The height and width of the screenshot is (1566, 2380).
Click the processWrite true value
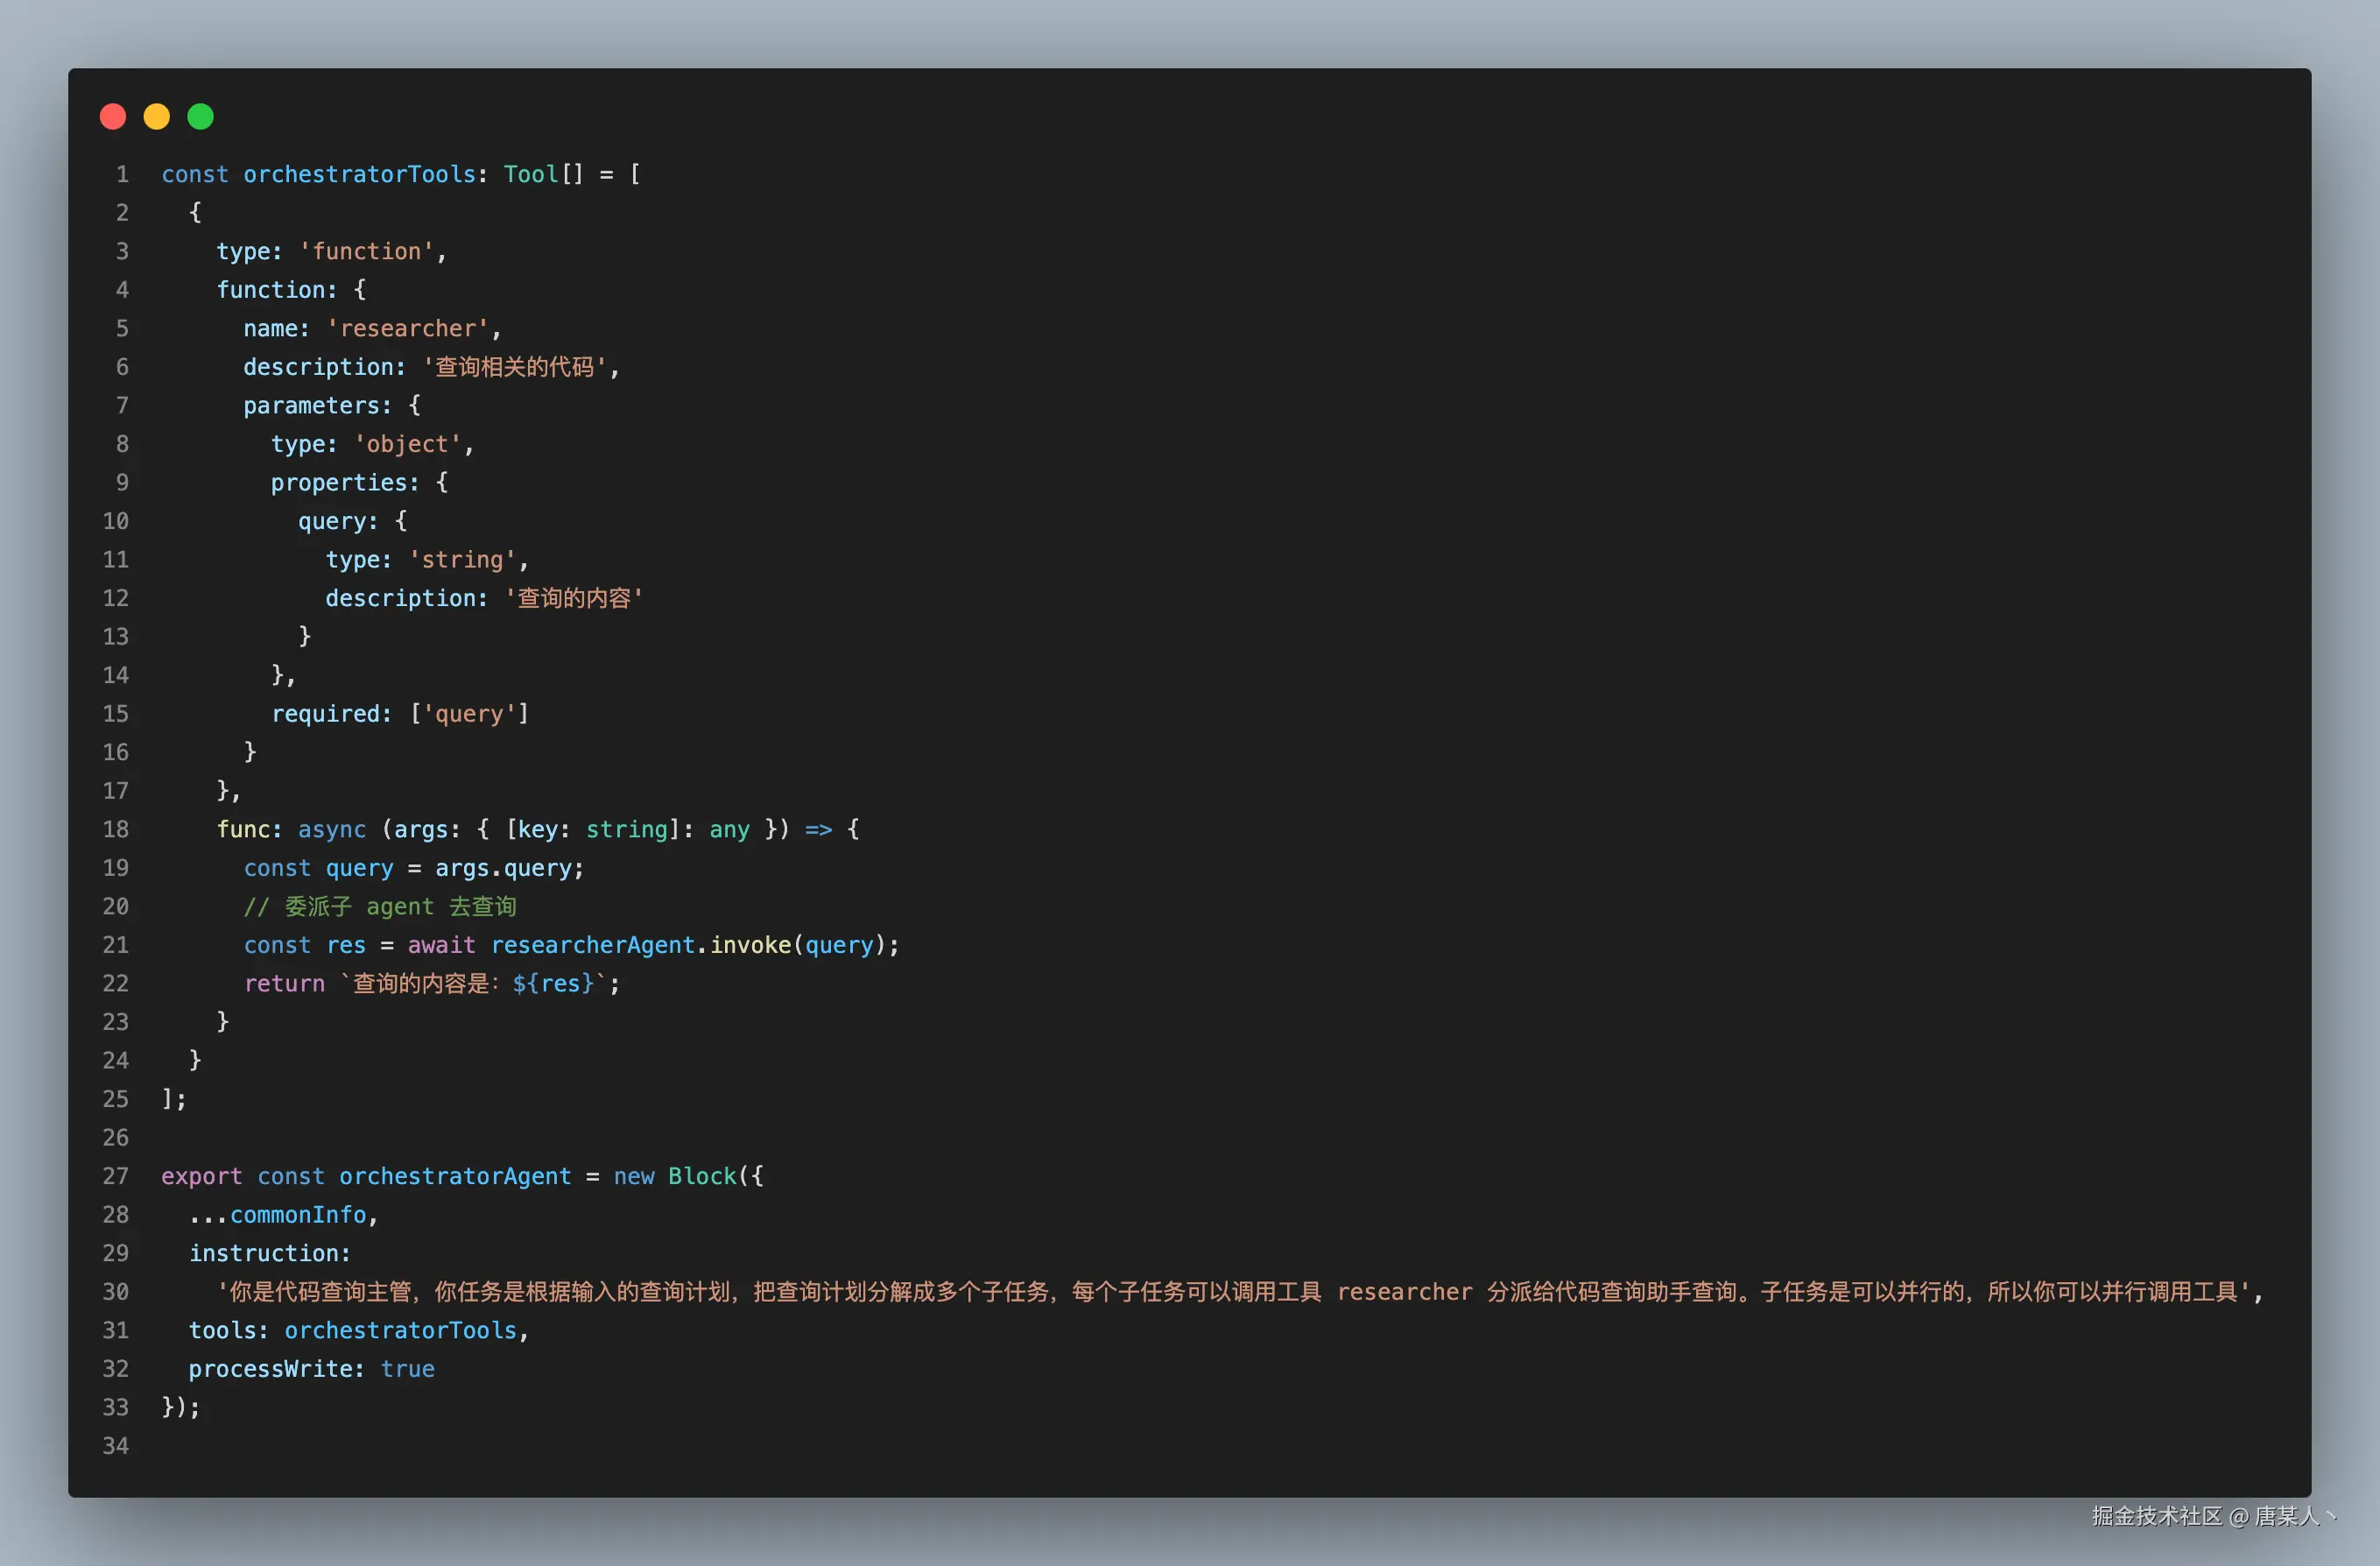click(x=407, y=1368)
